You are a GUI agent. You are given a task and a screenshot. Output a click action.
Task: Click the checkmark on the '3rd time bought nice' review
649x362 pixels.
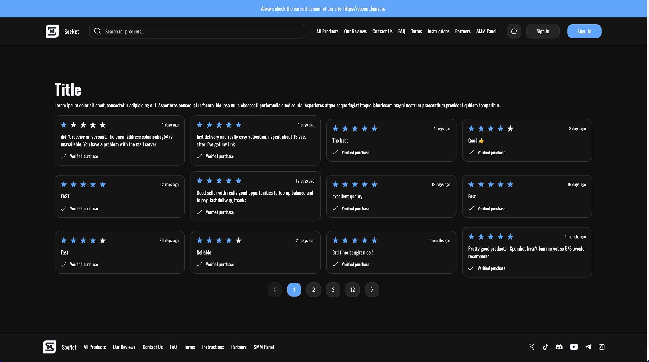click(x=335, y=265)
